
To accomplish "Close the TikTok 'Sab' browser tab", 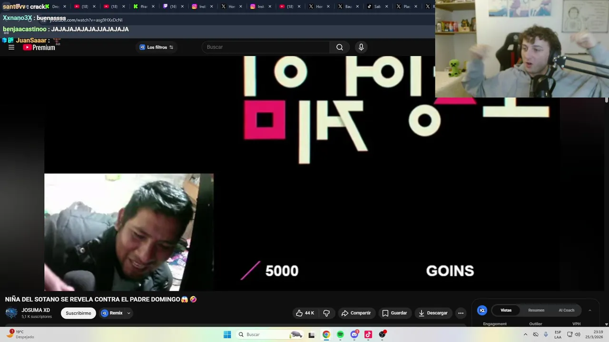I will (x=386, y=7).
